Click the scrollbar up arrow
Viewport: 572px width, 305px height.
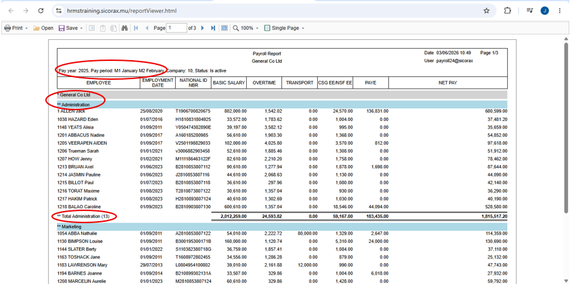coord(566,39)
